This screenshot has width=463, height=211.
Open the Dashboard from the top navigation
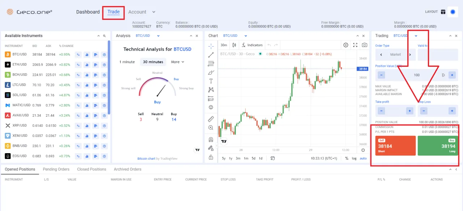point(88,12)
